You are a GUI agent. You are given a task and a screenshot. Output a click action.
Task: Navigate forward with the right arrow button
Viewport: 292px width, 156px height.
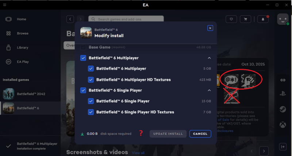click(x=80, y=19)
